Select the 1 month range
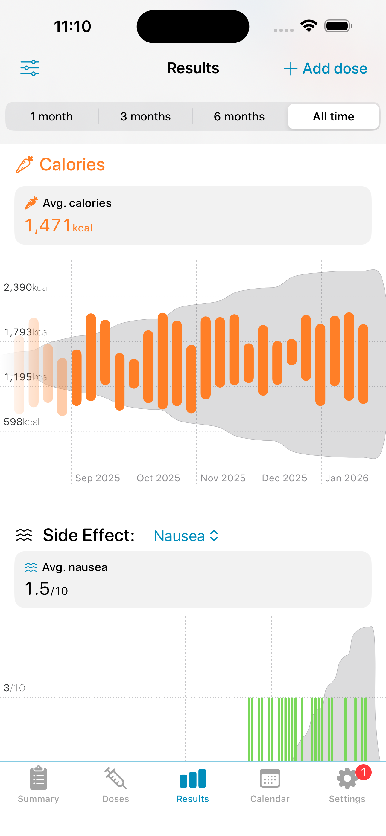This screenshot has width=386, height=836. [x=51, y=117]
